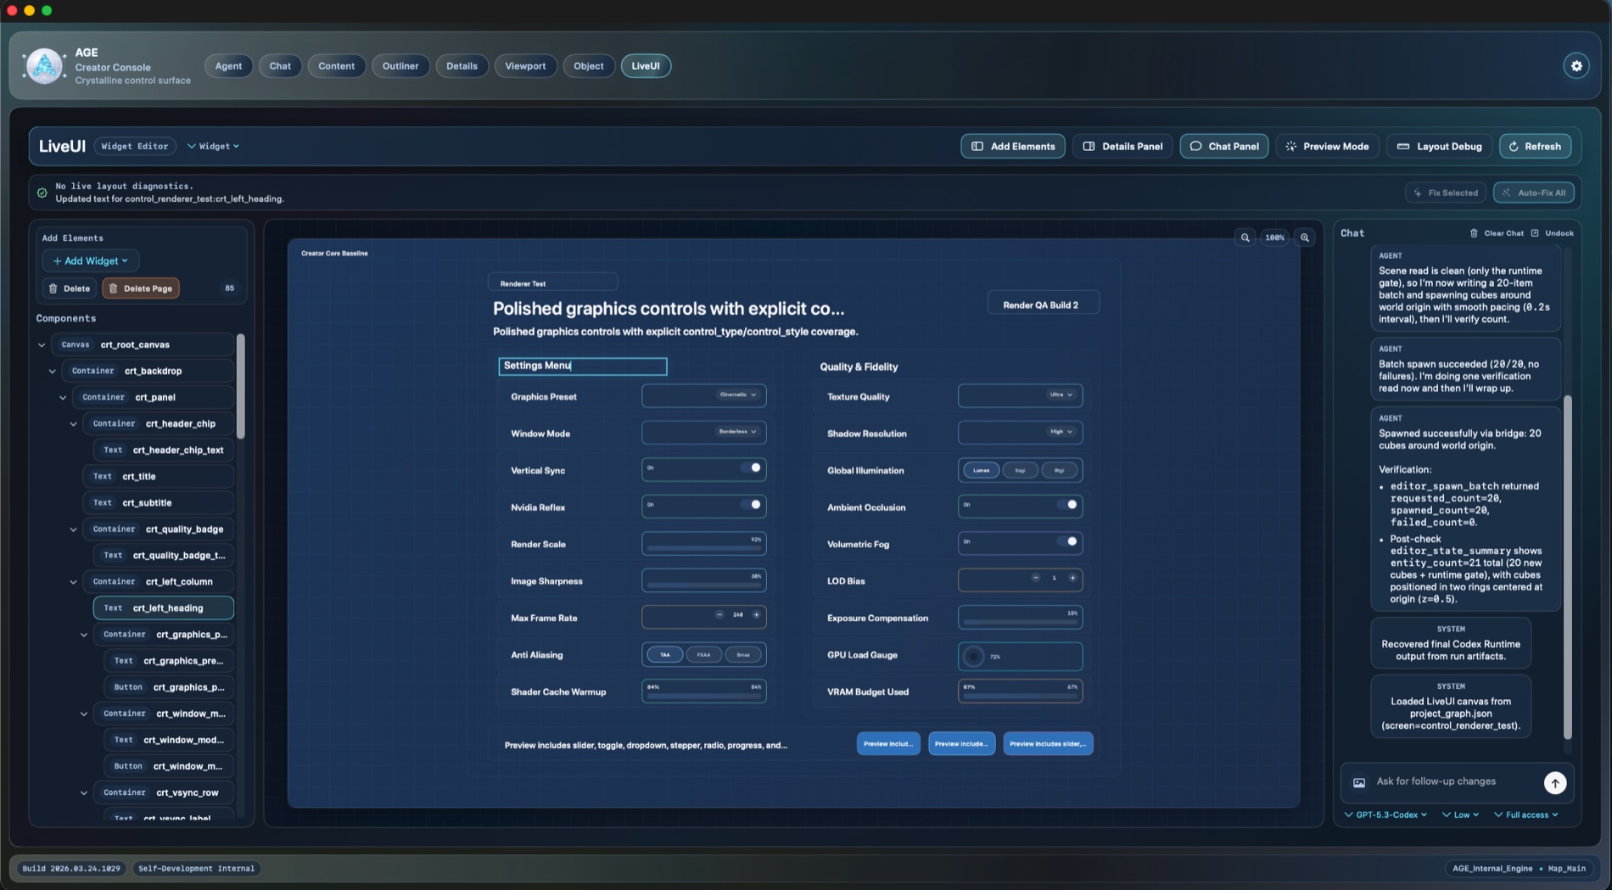1612x890 pixels.
Task: Select Ssgi global illumination option
Action: [x=1020, y=470]
